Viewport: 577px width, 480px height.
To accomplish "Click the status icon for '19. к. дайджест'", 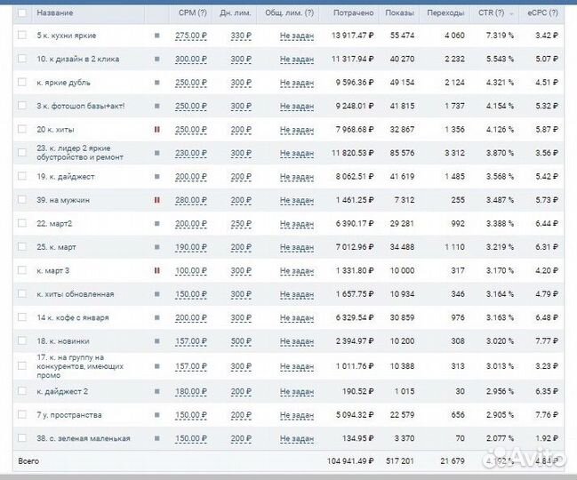I will (157, 176).
